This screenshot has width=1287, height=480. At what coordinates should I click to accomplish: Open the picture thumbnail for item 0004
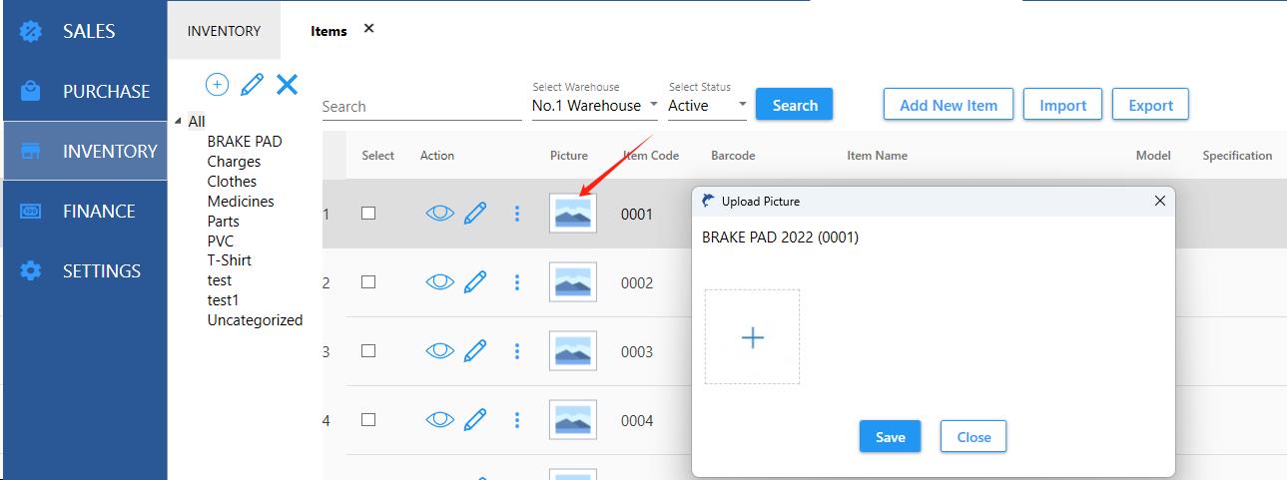573,420
